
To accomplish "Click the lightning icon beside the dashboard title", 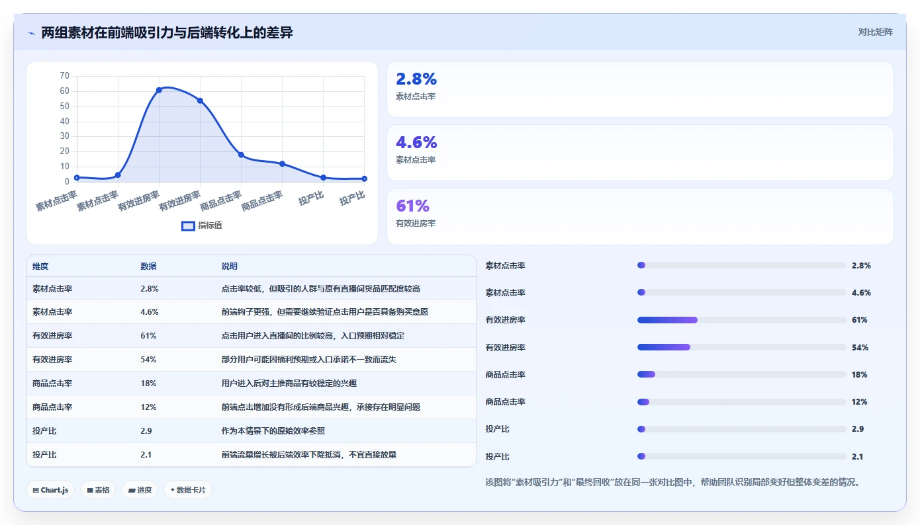I will [x=32, y=33].
